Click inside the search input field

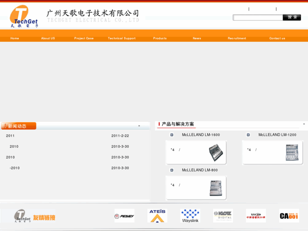click(x=258, y=17)
